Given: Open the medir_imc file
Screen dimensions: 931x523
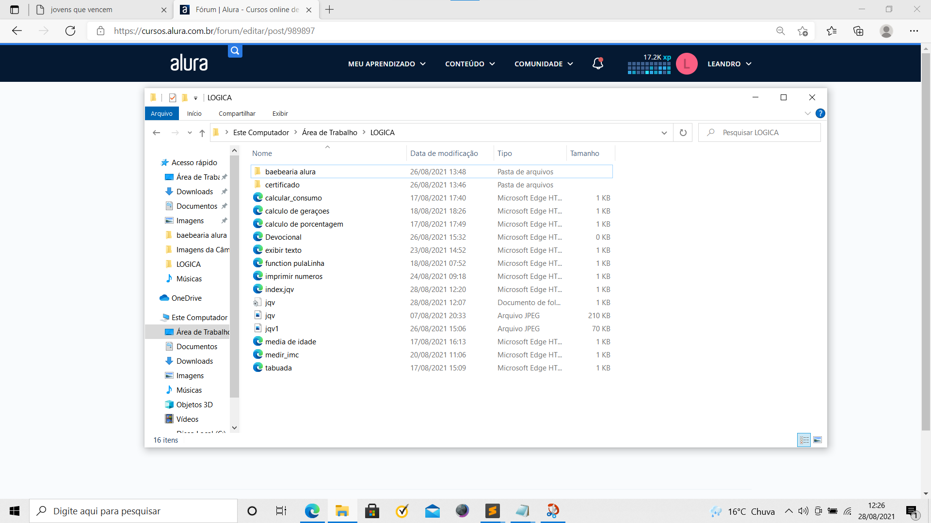Looking at the screenshot, I should pos(282,354).
